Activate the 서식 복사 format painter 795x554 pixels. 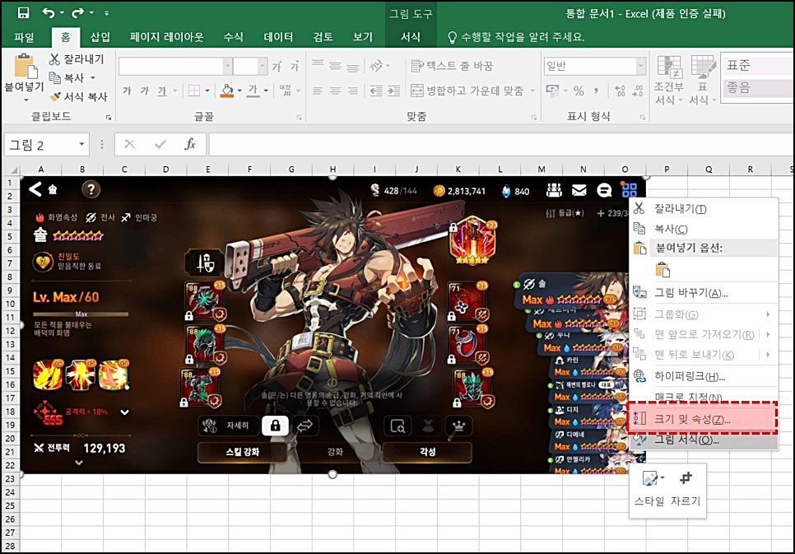coord(79,96)
